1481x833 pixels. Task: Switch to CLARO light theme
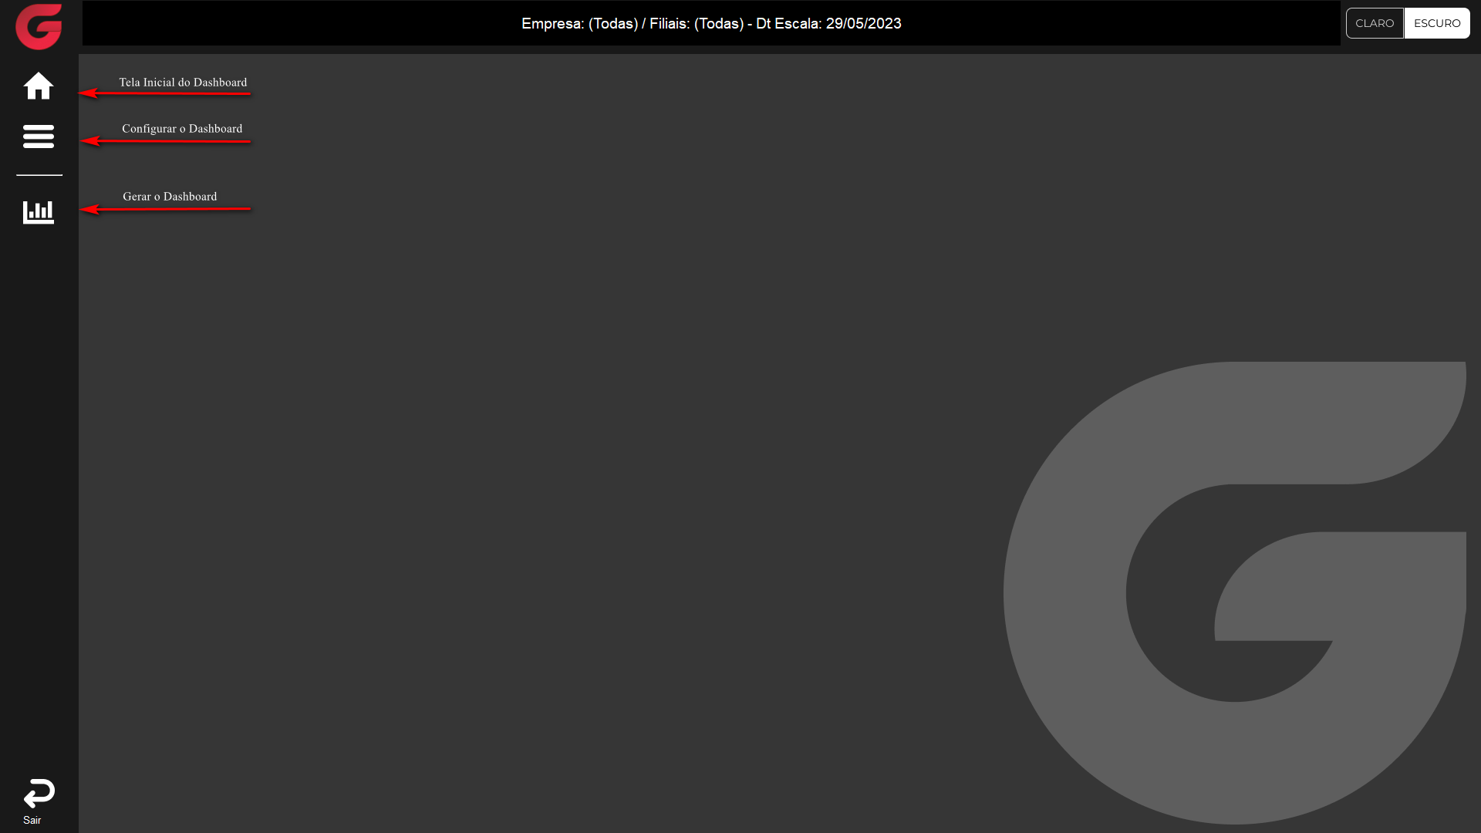pos(1375,23)
